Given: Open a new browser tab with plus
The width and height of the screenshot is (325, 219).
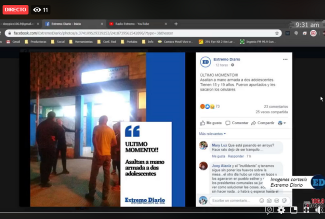Looking at the screenshot, I should (176, 24).
